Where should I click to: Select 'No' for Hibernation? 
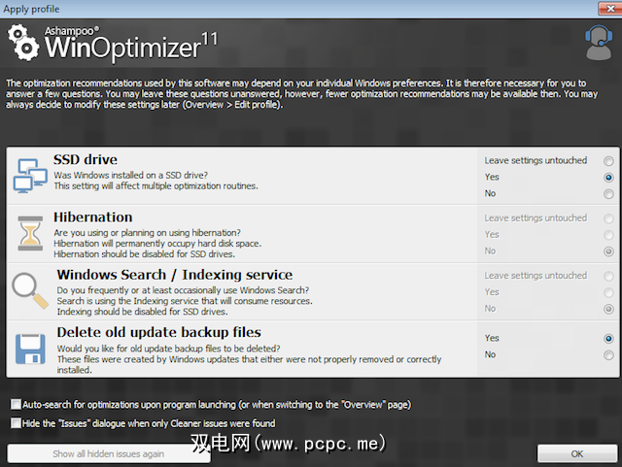pos(608,251)
